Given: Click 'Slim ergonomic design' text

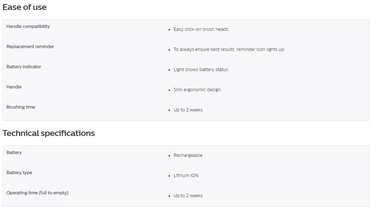Looking at the screenshot, I should [x=197, y=90].
